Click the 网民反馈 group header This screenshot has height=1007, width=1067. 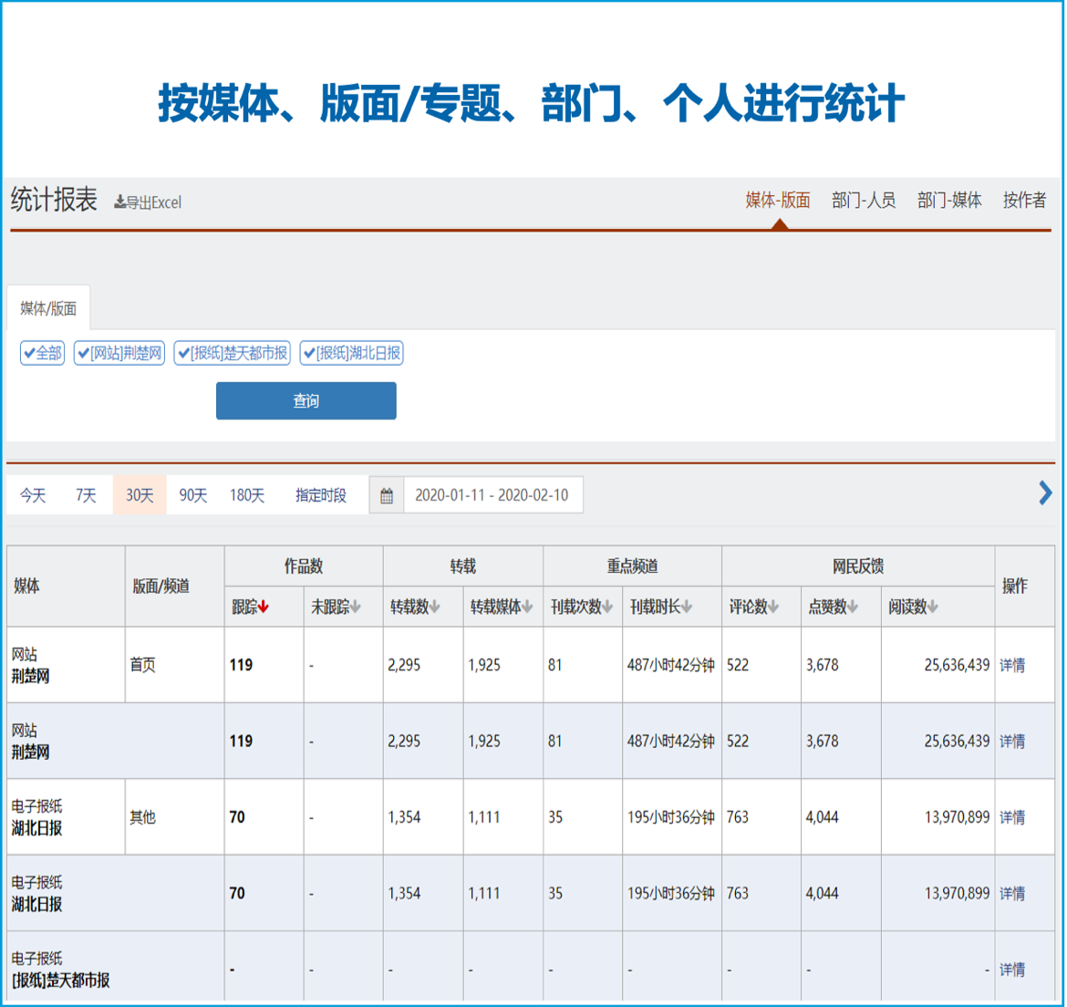click(858, 566)
